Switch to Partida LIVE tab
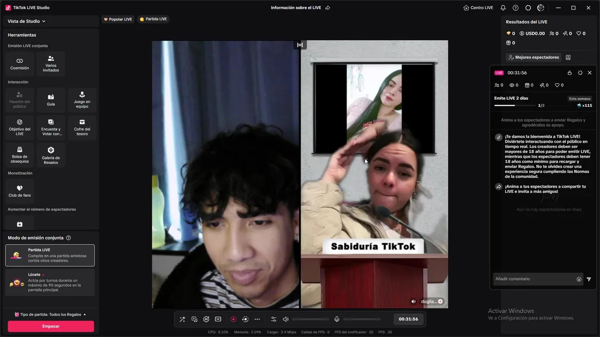Viewport: 600px width, 337px height. [153, 19]
